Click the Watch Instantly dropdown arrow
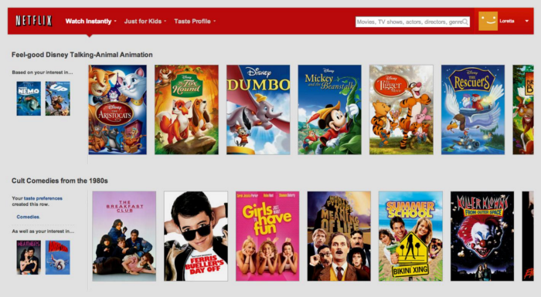The height and width of the screenshot is (297, 541). click(115, 21)
